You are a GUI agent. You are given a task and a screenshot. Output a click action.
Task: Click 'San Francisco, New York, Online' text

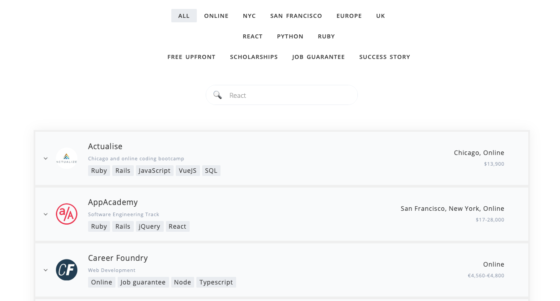pos(453,209)
